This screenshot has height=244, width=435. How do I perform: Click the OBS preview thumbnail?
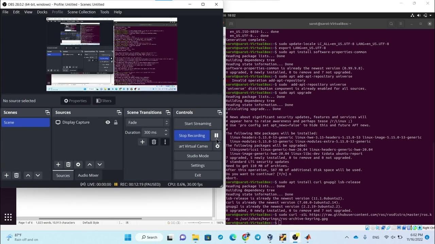pos(112,54)
